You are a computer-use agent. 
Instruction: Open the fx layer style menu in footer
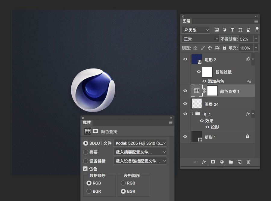204,162
